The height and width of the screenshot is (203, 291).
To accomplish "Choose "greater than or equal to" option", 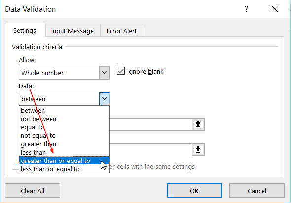I will pos(64,161).
